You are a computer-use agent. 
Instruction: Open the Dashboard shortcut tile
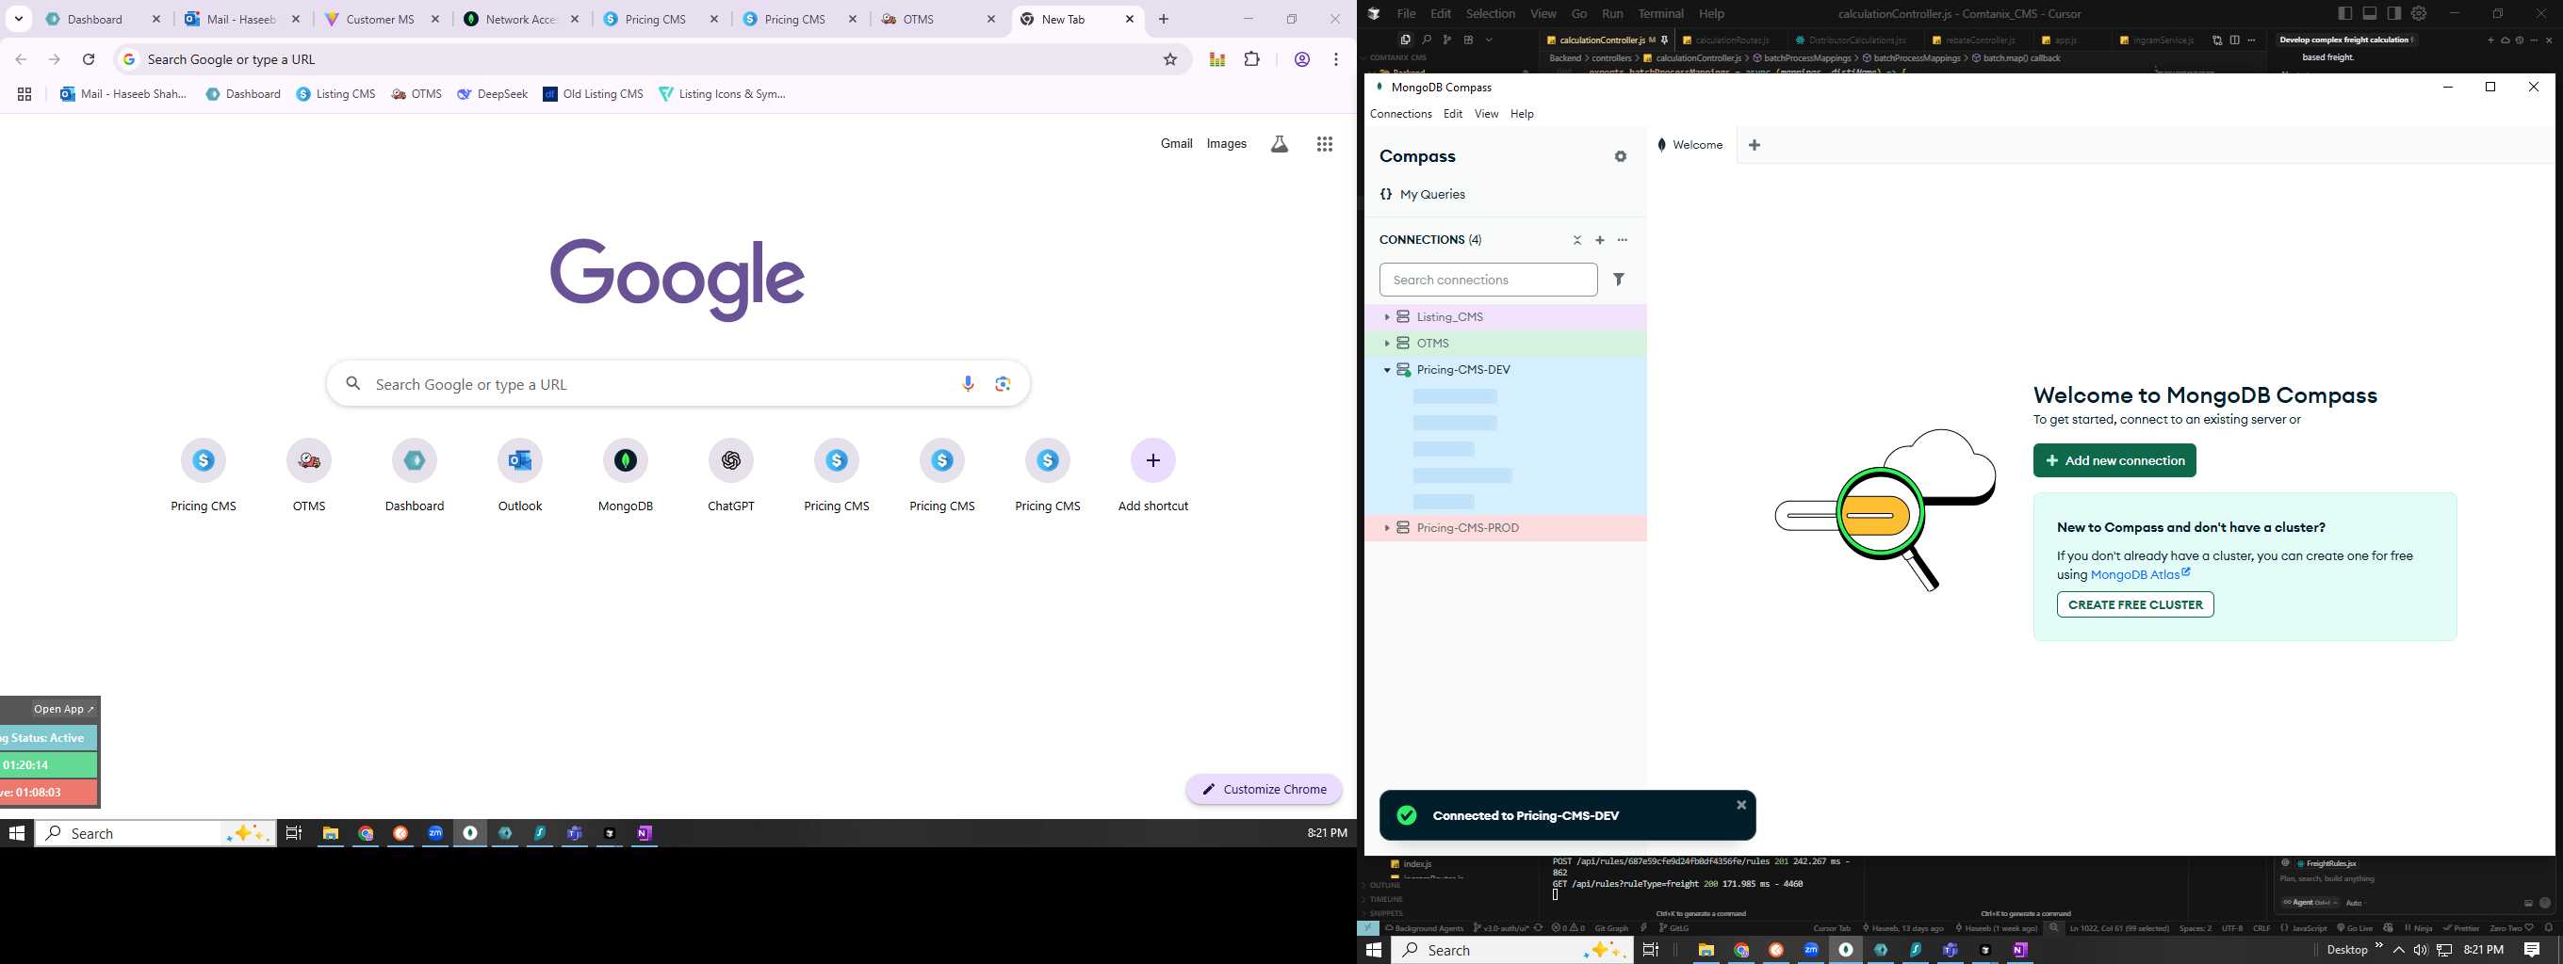tap(414, 475)
